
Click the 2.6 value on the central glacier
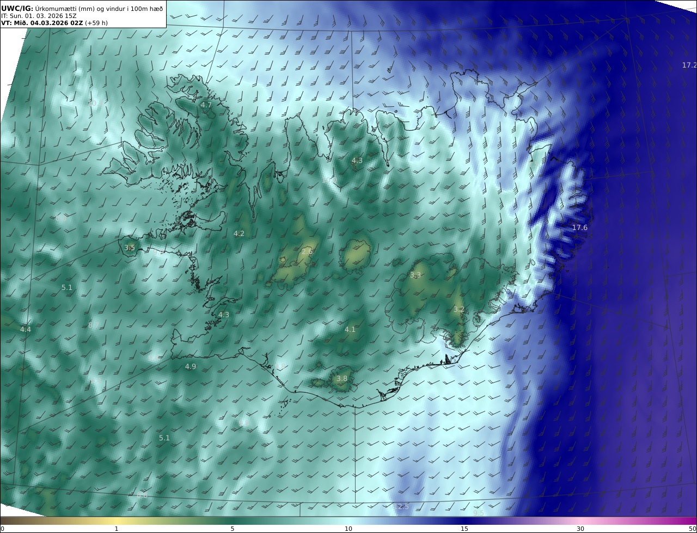pyautogui.click(x=307, y=251)
